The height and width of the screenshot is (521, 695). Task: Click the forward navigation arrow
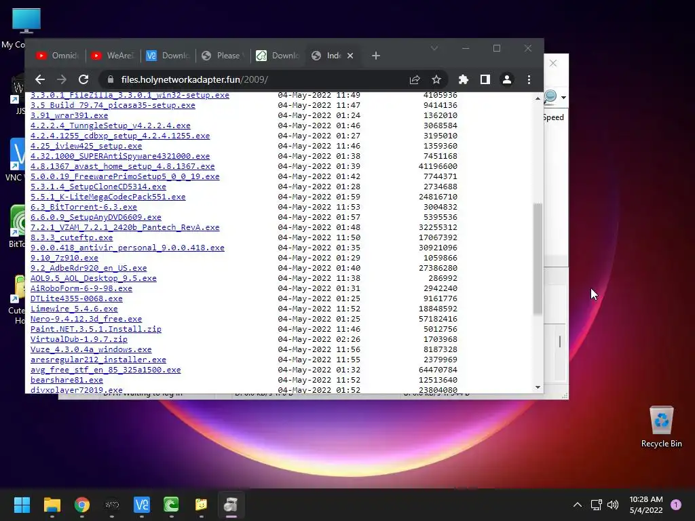pos(62,80)
